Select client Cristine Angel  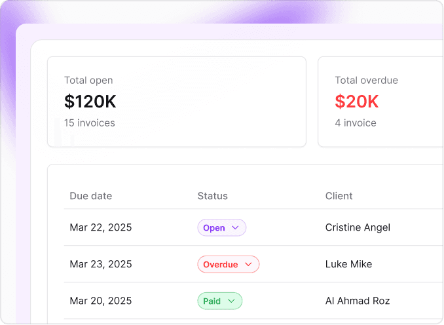[x=358, y=228]
